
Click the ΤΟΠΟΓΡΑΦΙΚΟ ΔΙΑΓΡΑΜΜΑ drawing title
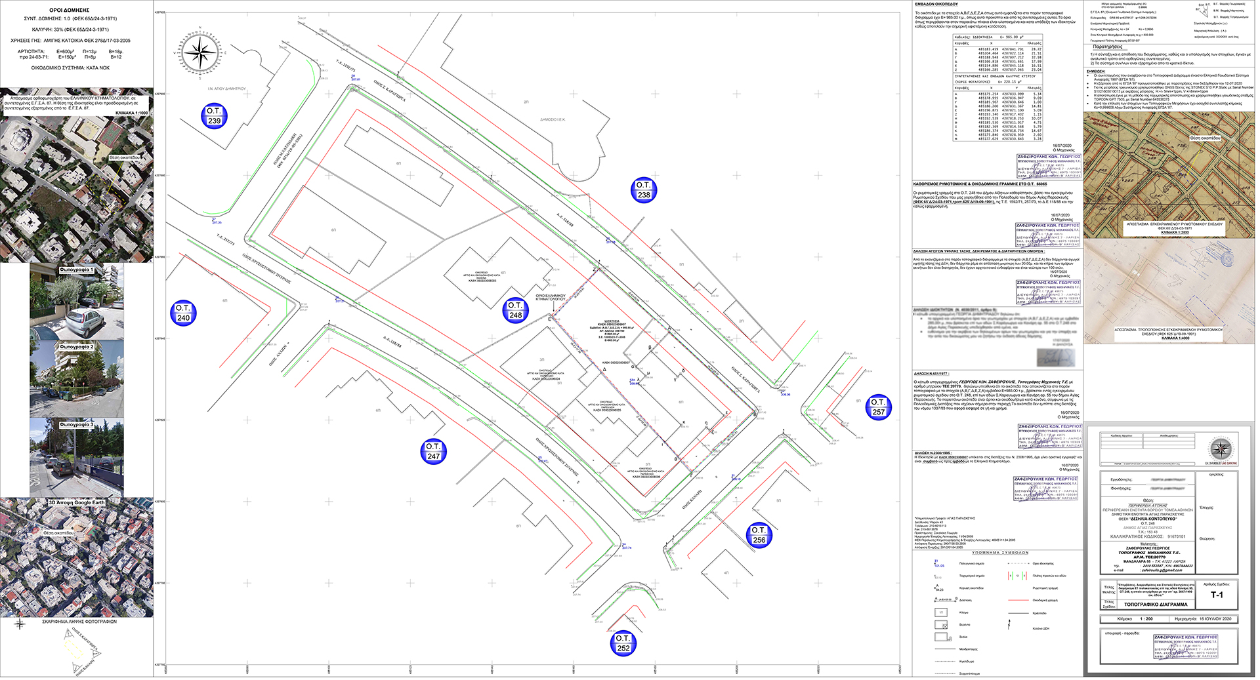1156,605
